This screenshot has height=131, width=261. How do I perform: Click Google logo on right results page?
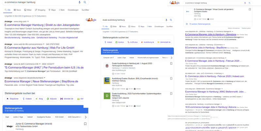[x=175, y=3]
